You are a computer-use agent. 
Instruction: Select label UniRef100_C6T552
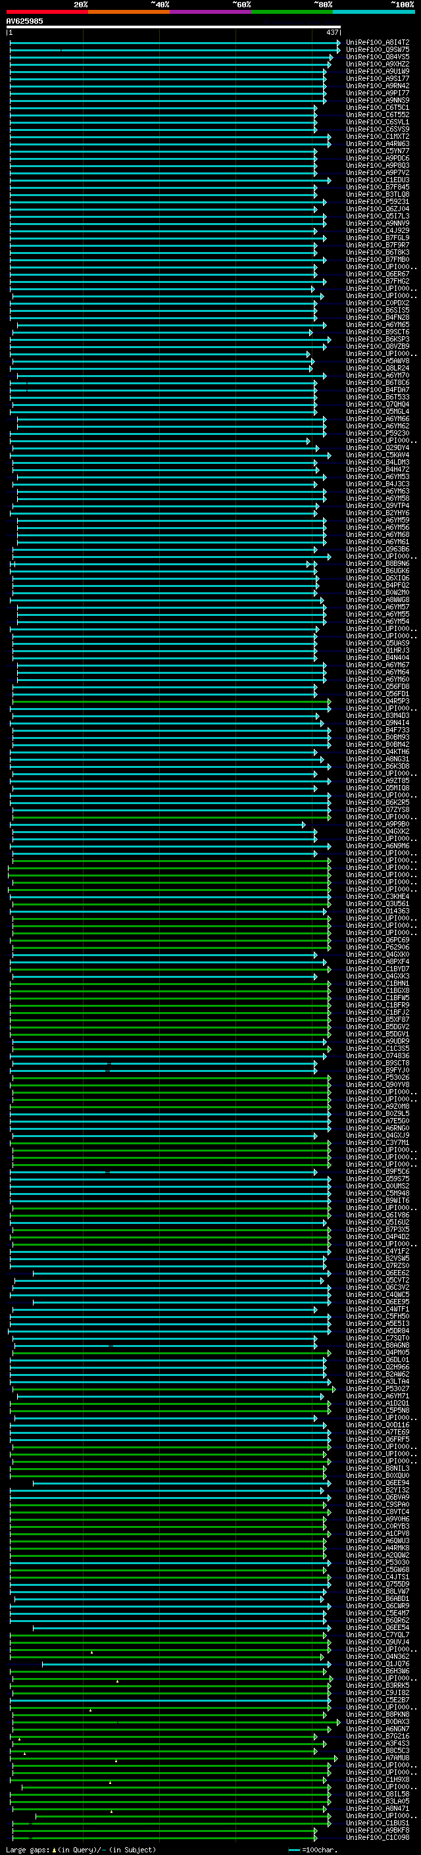377,114
